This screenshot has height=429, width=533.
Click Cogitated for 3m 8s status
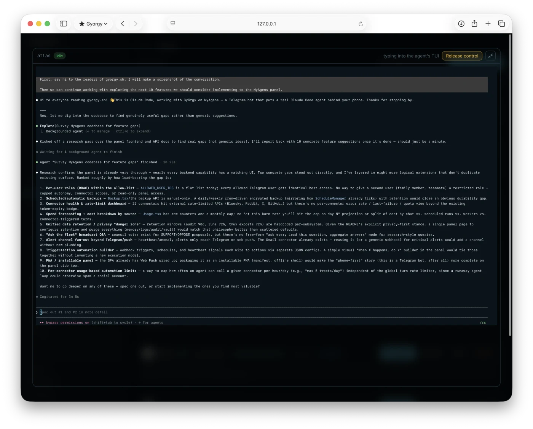tap(59, 297)
